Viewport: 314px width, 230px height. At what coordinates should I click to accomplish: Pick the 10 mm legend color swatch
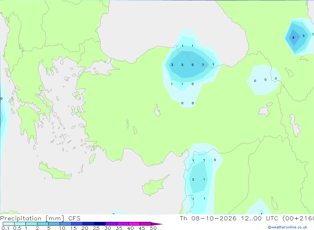[66, 224]
